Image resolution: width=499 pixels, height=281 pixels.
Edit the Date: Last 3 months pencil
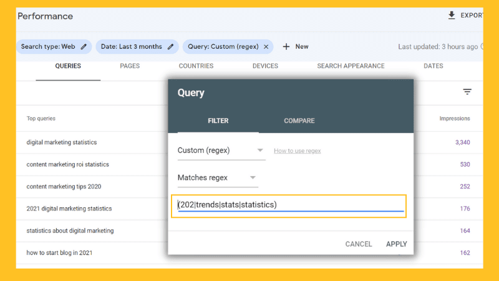[x=170, y=47]
